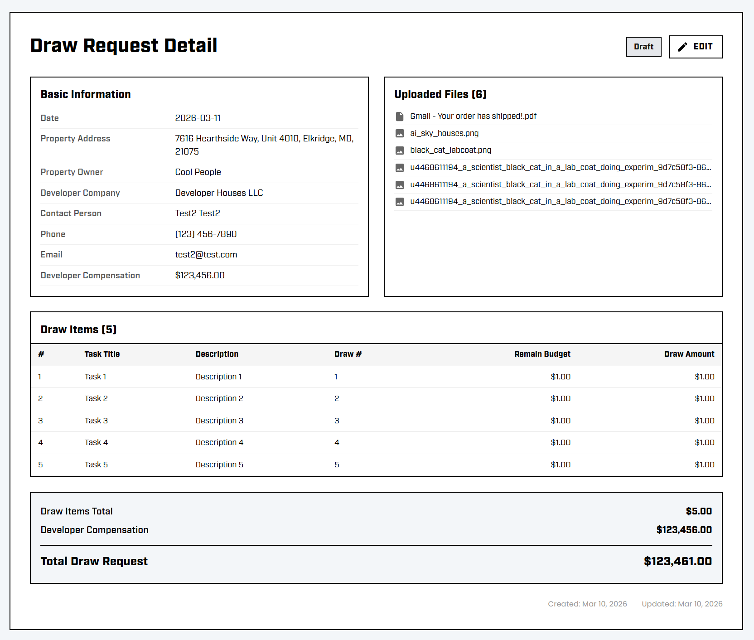The image size is (754, 640).
Task: Click the (123) 456-7890 phone value
Action: click(206, 234)
